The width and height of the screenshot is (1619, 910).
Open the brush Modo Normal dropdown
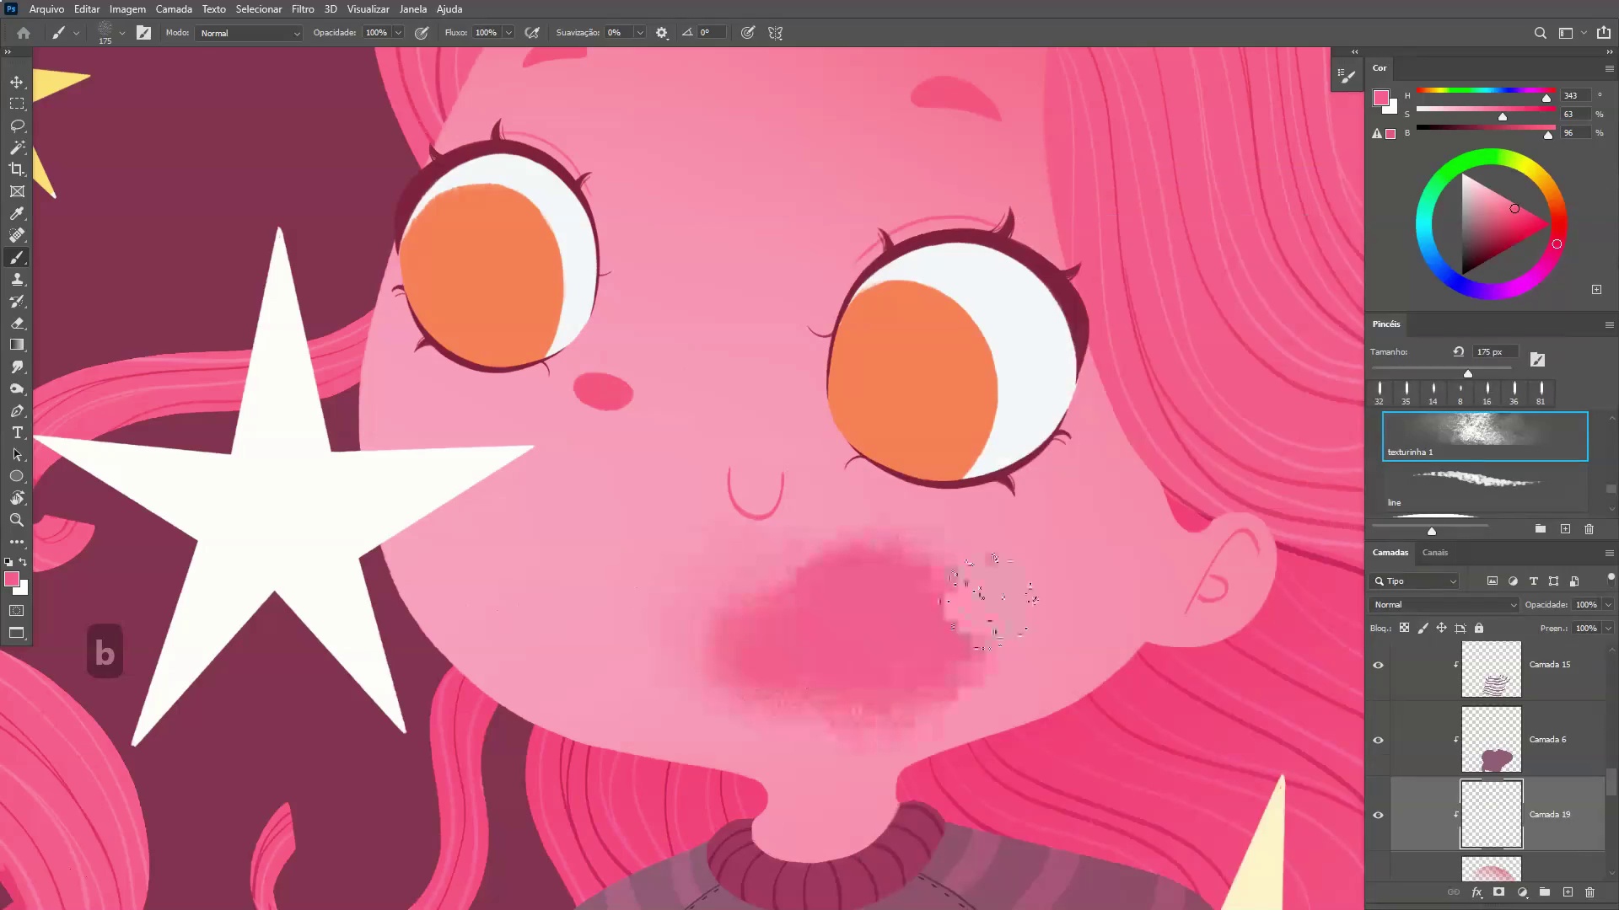(250, 33)
